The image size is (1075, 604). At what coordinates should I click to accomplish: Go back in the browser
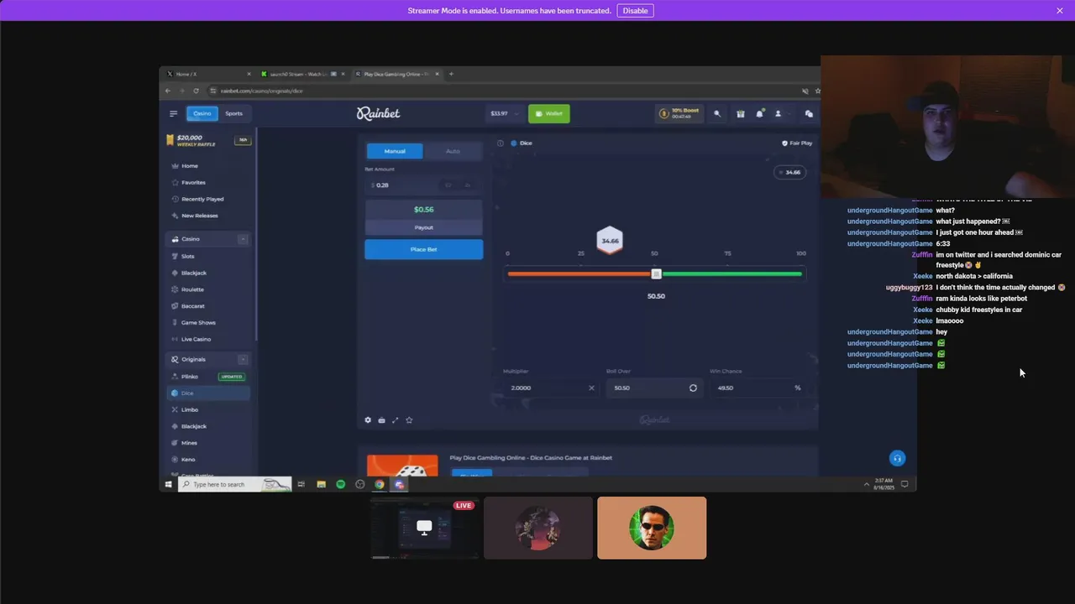pyautogui.click(x=168, y=91)
